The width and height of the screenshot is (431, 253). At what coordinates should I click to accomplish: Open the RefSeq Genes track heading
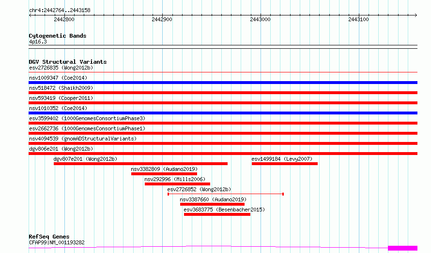click(x=49, y=237)
